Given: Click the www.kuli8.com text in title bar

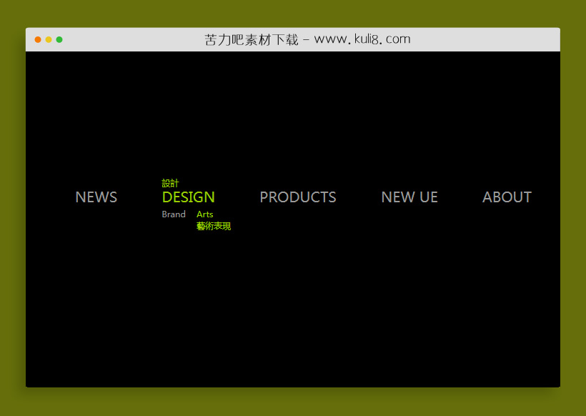Looking at the screenshot, I should pyautogui.click(x=362, y=39).
